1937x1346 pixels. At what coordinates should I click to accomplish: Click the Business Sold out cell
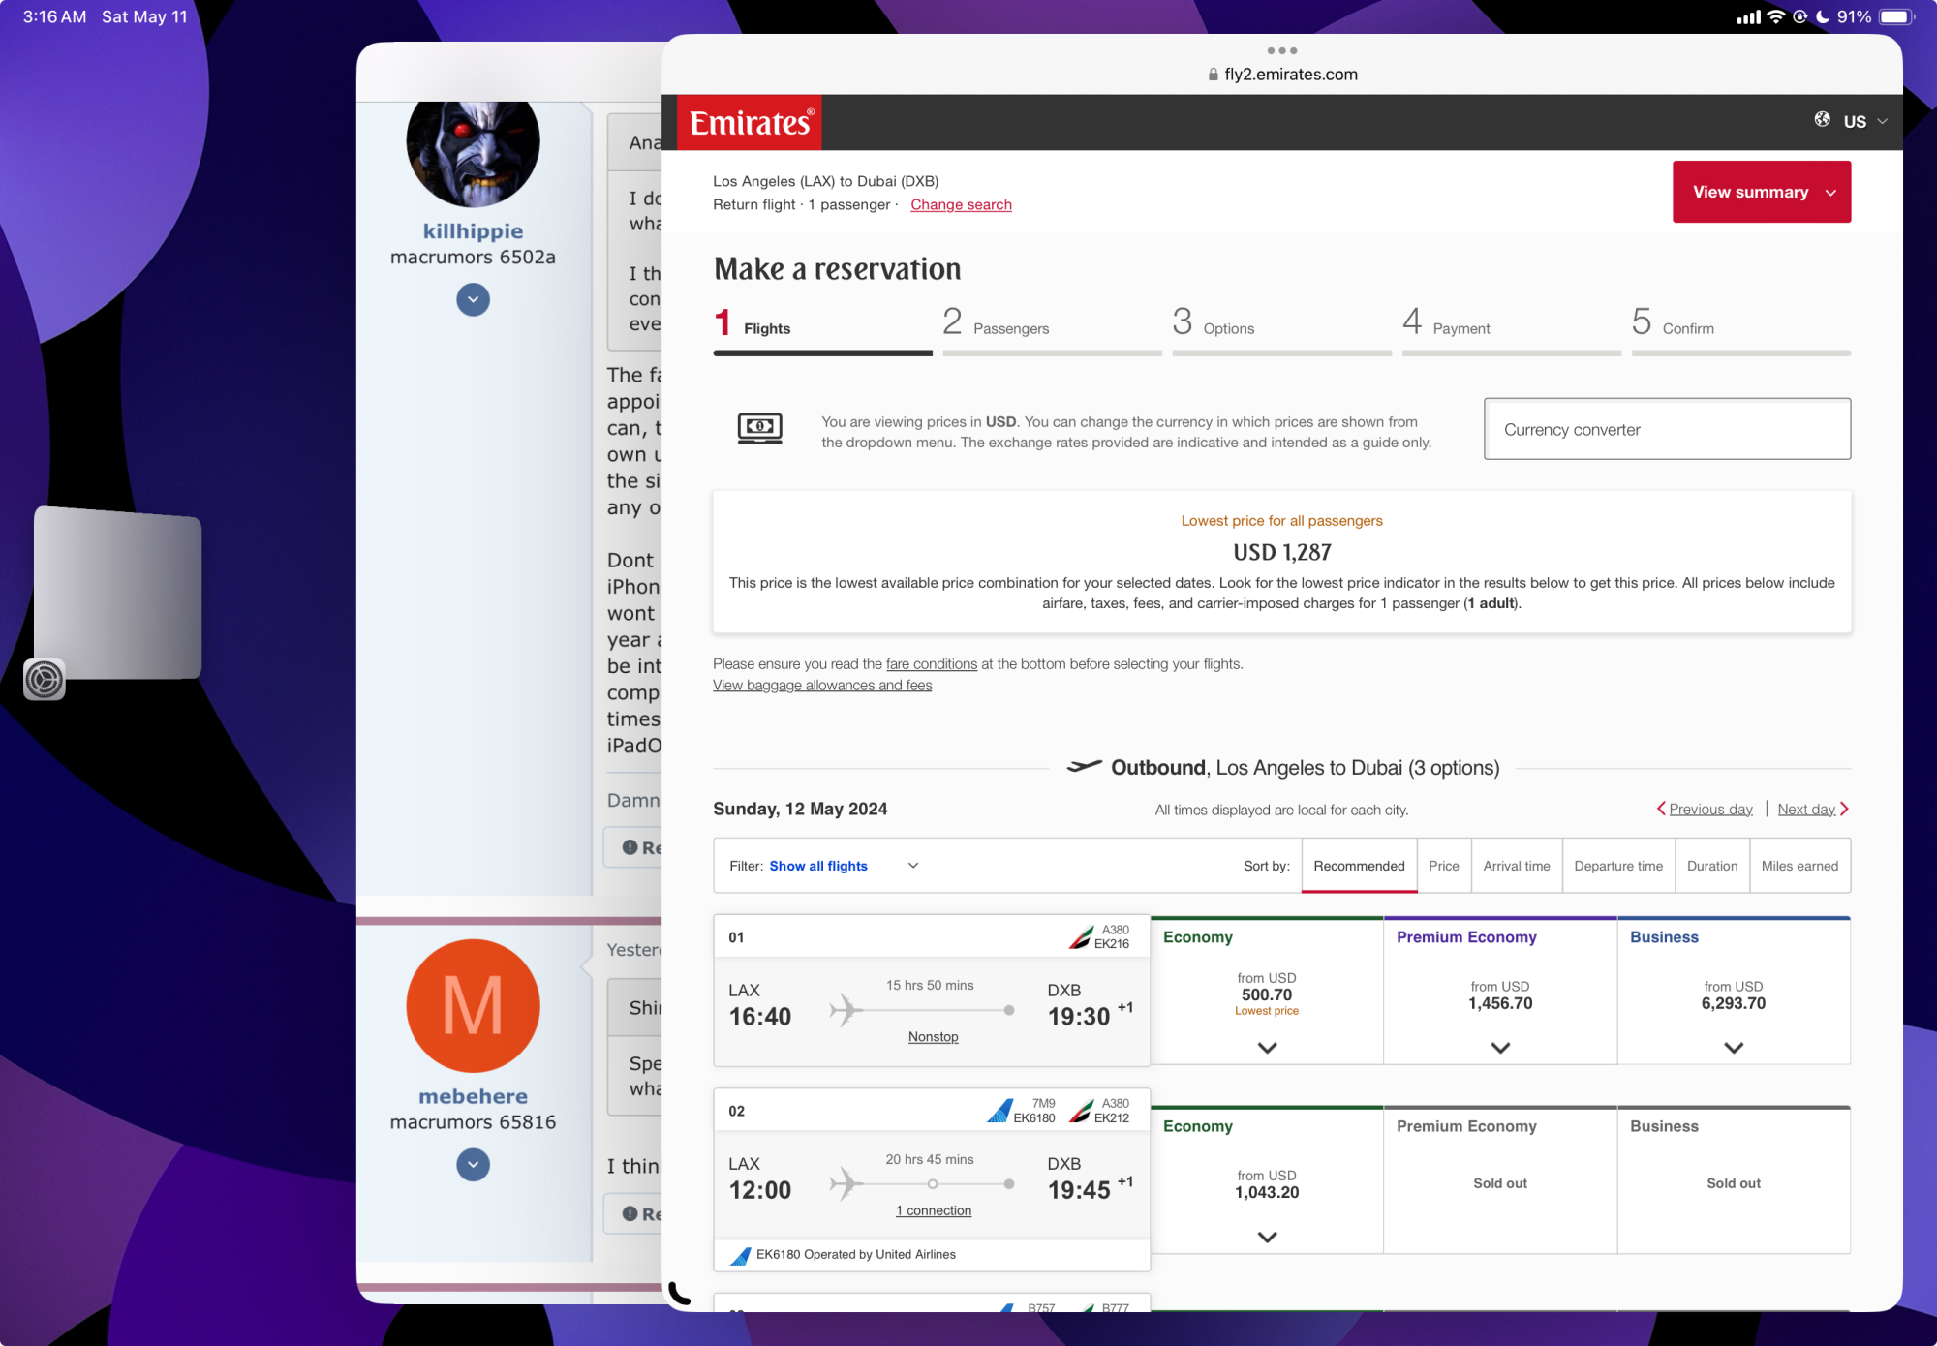[x=1734, y=1182]
